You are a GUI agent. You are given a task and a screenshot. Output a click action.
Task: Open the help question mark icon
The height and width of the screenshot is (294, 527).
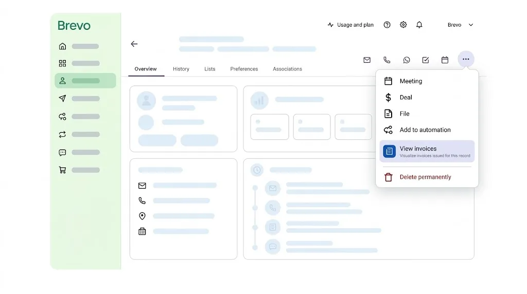click(387, 25)
